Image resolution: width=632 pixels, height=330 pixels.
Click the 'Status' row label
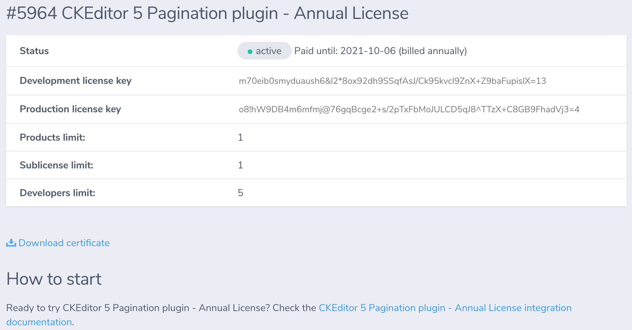coord(34,51)
